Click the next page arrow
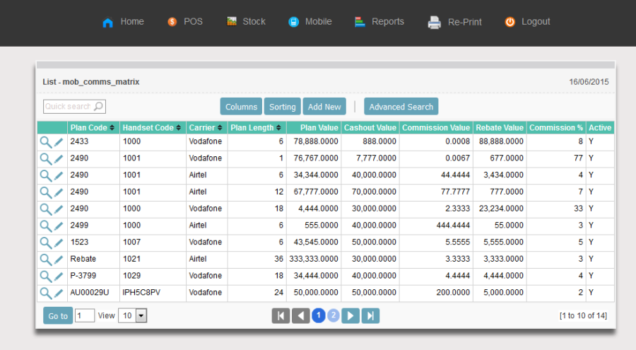 point(351,316)
